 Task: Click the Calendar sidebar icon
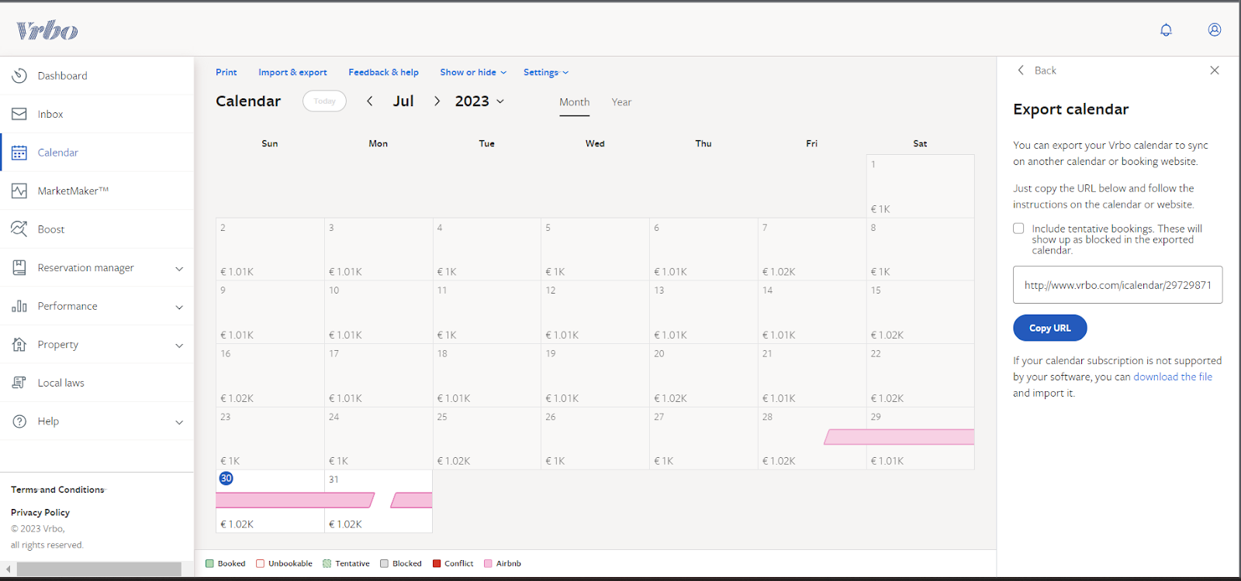[19, 153]
